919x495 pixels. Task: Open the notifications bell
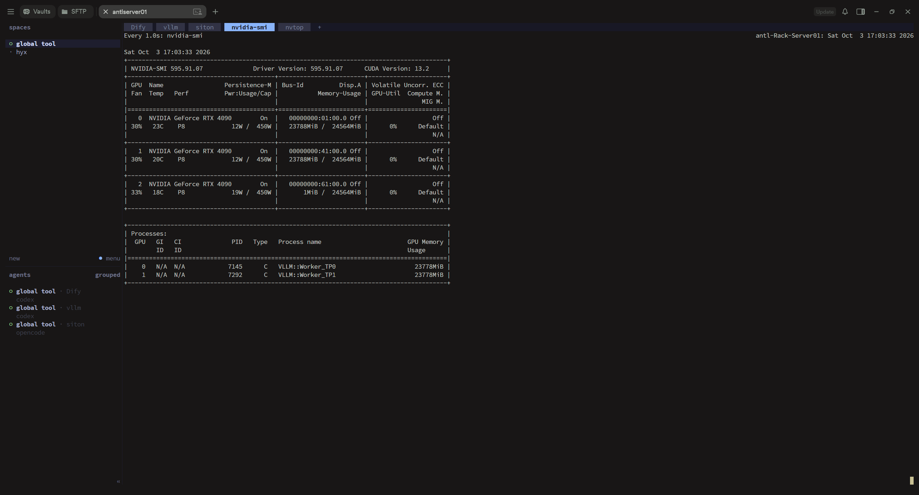point(845,12)
